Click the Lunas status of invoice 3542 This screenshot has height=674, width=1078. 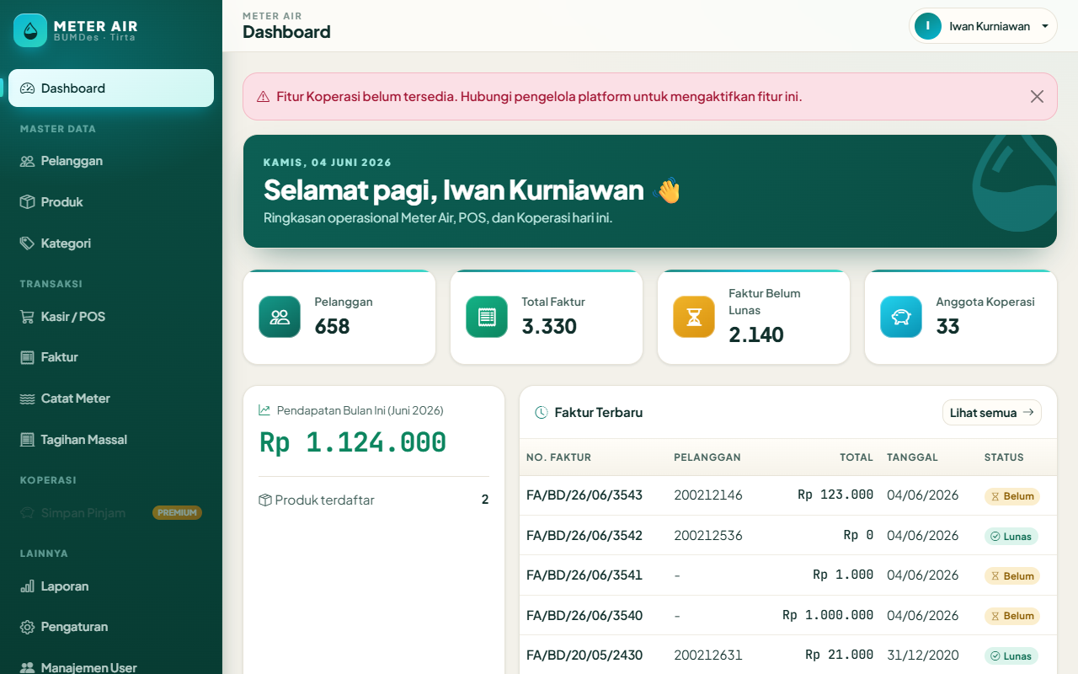1011,536
